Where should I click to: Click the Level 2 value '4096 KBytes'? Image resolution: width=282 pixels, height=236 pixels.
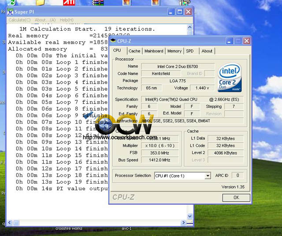point(226,153)
